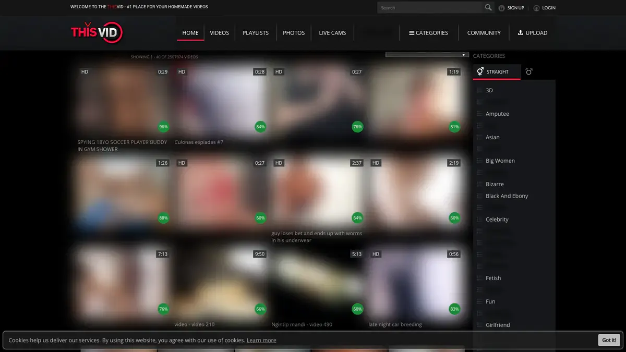Click the 64% rating badge
This screenshot has height=352, width=626.
click(357, 218)
